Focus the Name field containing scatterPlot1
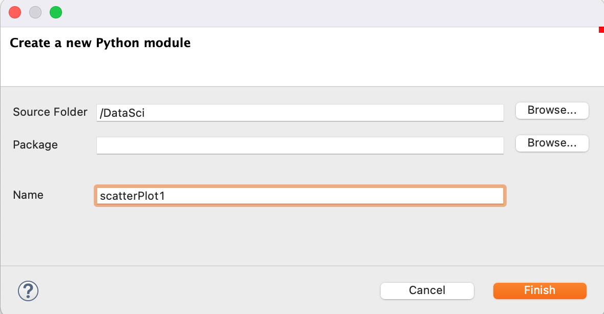The height and width of the screenshot is (314, 604). 300,196
